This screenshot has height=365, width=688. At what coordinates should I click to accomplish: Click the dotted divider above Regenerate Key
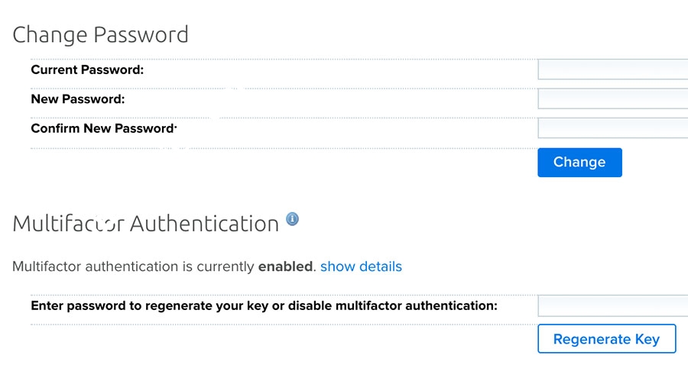[x=283, y=325]
